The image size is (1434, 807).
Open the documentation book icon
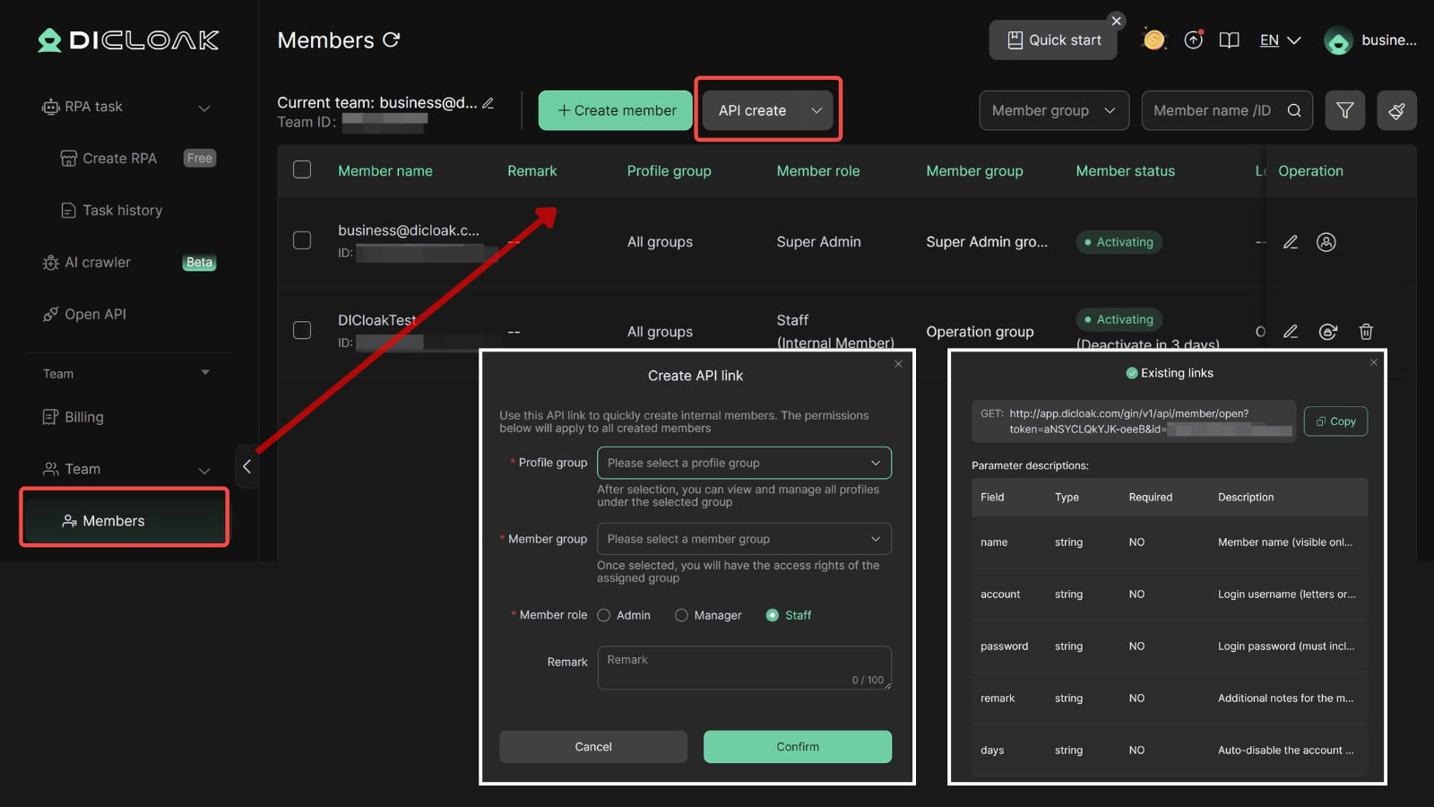[1229, 40]
